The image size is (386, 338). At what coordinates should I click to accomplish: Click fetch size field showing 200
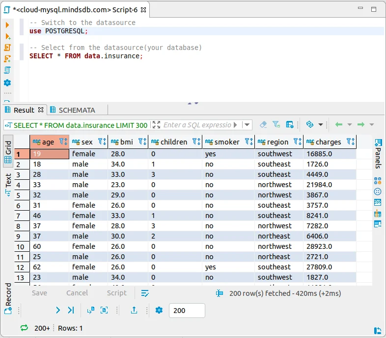(x=187, y=311)
